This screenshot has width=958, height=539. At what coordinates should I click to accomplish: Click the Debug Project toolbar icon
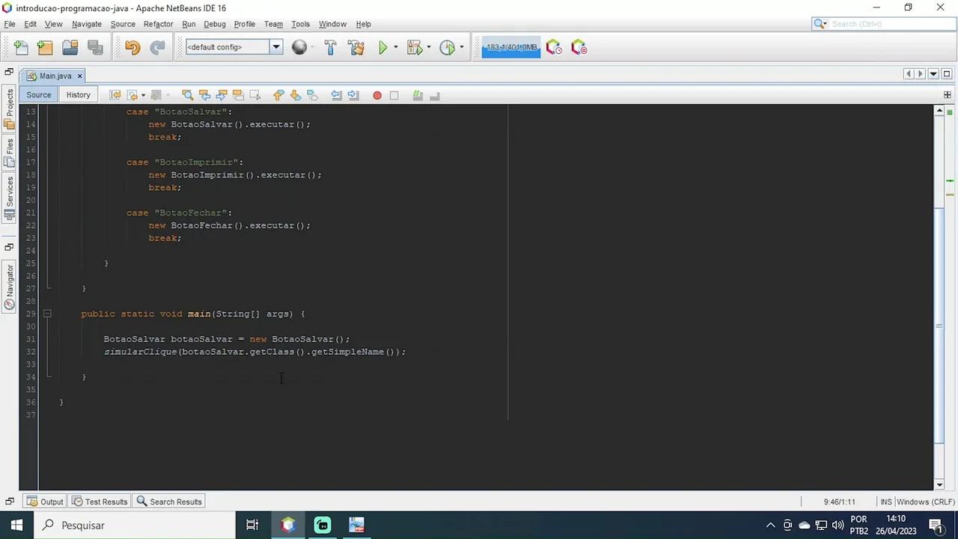click(415, 47)
